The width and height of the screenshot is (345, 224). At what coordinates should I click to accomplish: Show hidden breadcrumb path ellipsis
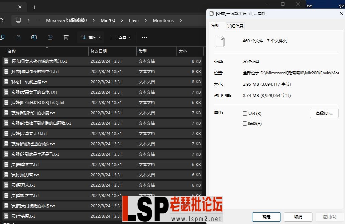click(38, 20)
